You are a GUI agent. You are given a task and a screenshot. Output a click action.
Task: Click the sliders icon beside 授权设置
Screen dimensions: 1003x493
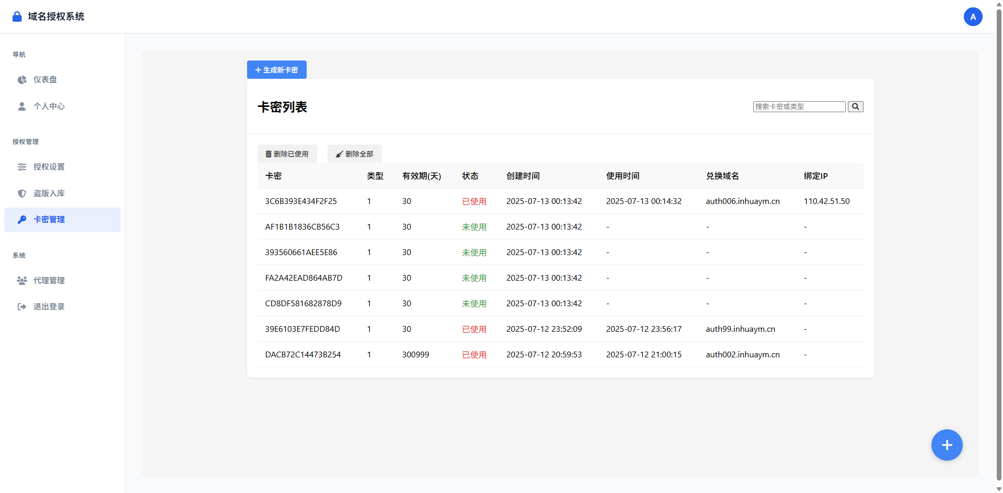pos(22,167)
